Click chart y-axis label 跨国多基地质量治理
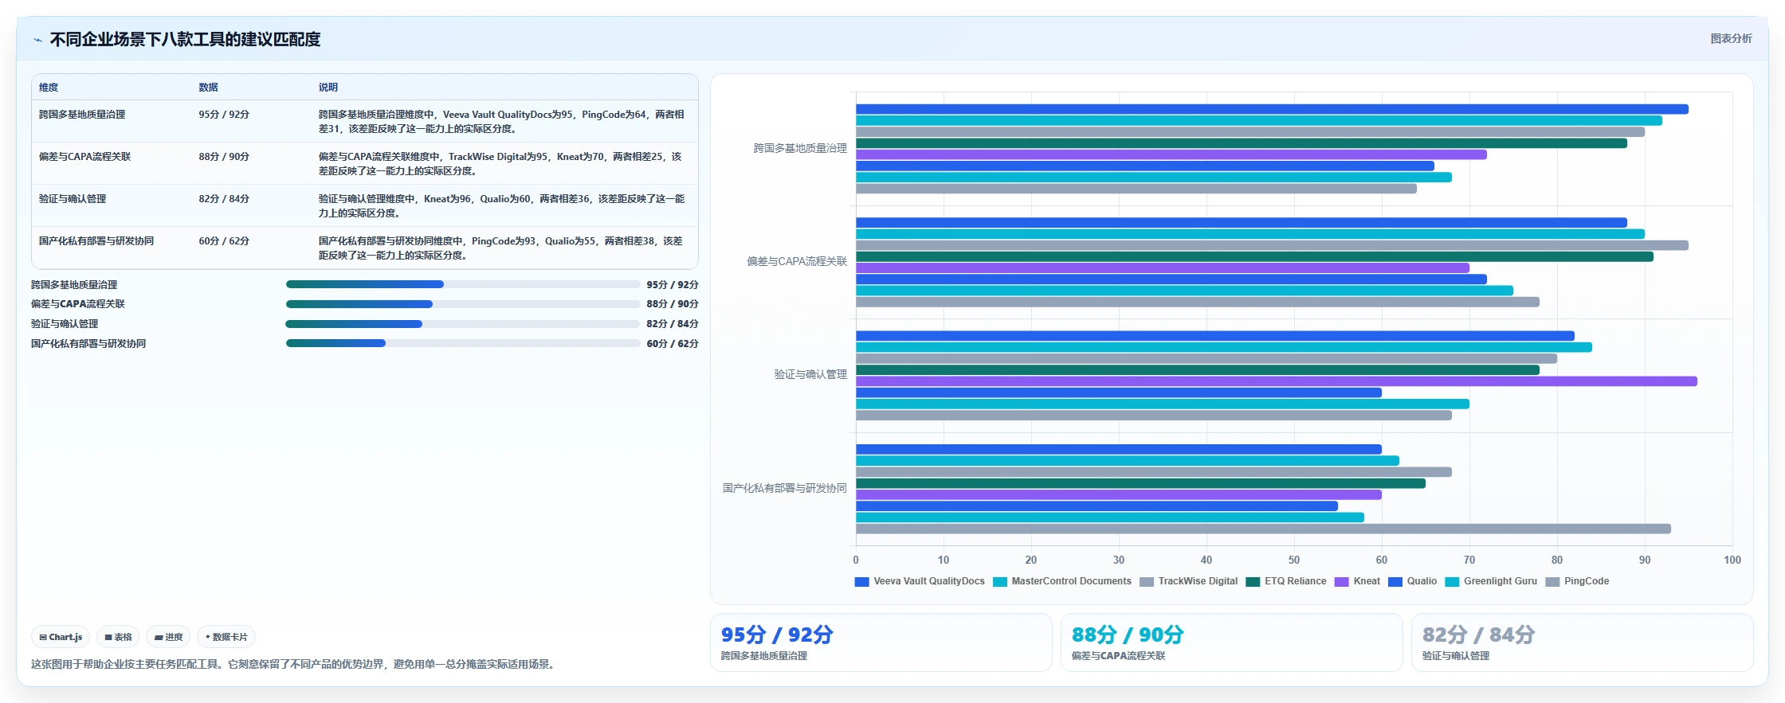Viewport: 1785px width, 703px height. coord(800,148)
